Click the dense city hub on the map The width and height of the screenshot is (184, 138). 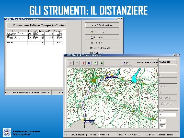click(94, 80)
